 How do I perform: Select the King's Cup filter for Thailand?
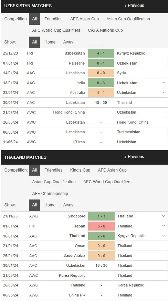[80, 170]
